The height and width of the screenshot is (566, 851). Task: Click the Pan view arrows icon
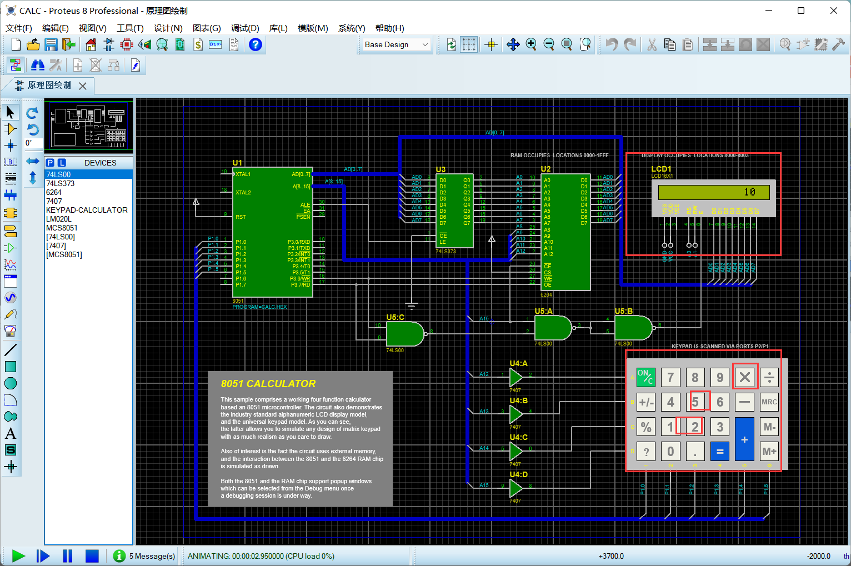513,44
